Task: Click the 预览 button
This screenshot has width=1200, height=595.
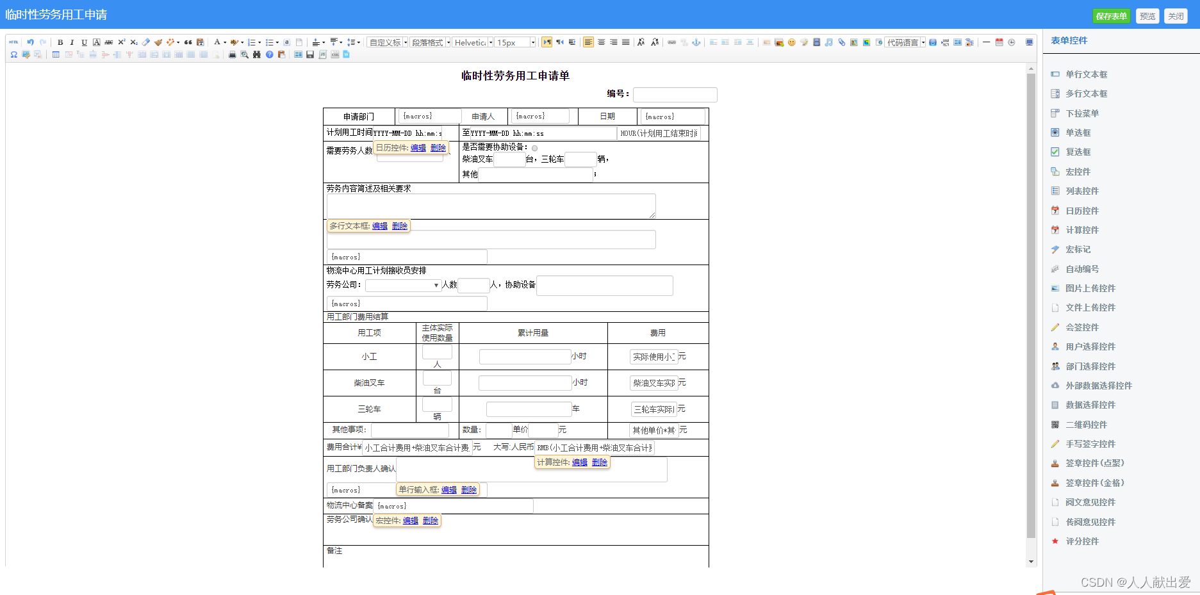Action: (1147, 16)
